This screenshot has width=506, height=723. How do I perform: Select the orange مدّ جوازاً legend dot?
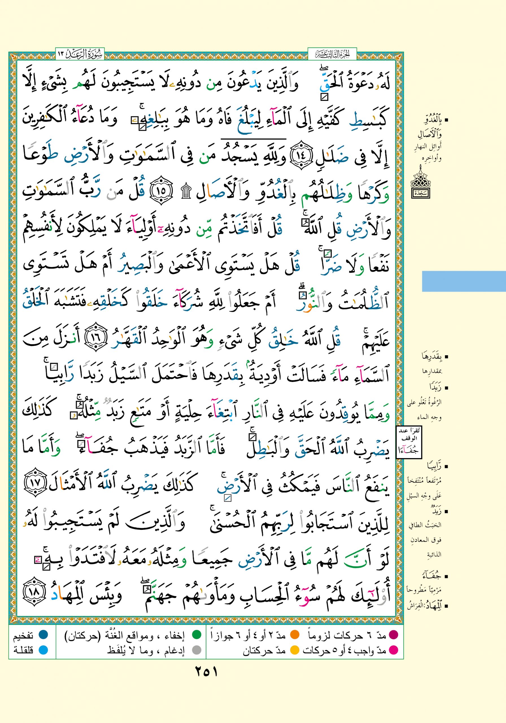(x=295, y=635)
